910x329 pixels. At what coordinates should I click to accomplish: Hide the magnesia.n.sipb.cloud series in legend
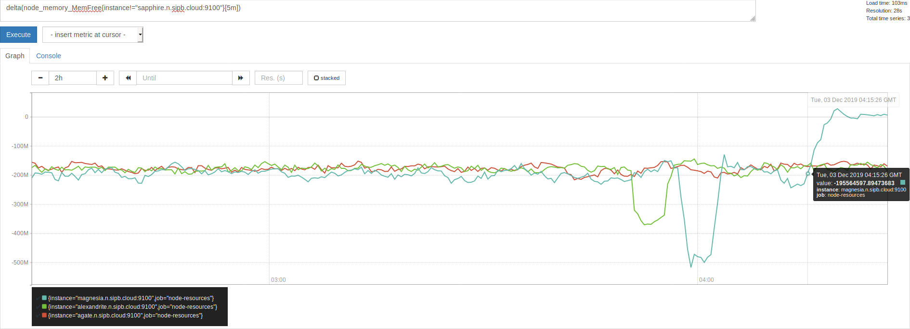(x=130, y=298)
